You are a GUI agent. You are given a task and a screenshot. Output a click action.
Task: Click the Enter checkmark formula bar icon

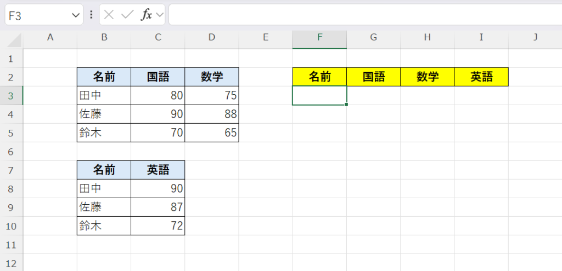point(127,15)
